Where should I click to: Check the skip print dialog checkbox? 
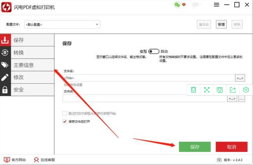pos(65,114)
